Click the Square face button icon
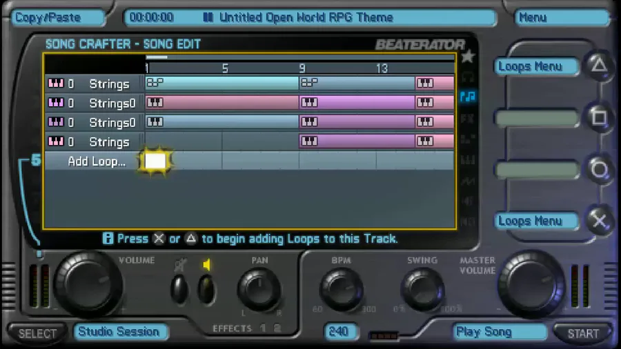Screen dimensions: 621x349 pyautogui.click(x=599, y=117)
